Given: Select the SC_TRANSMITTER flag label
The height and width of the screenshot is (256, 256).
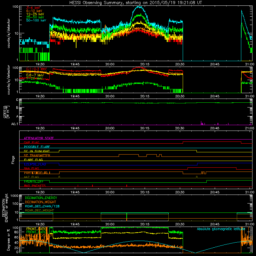Looking at the screenshot, I should coord(37,156).
